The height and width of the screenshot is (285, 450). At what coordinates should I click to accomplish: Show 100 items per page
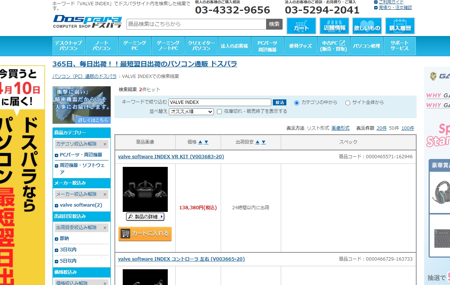[408, 128]
